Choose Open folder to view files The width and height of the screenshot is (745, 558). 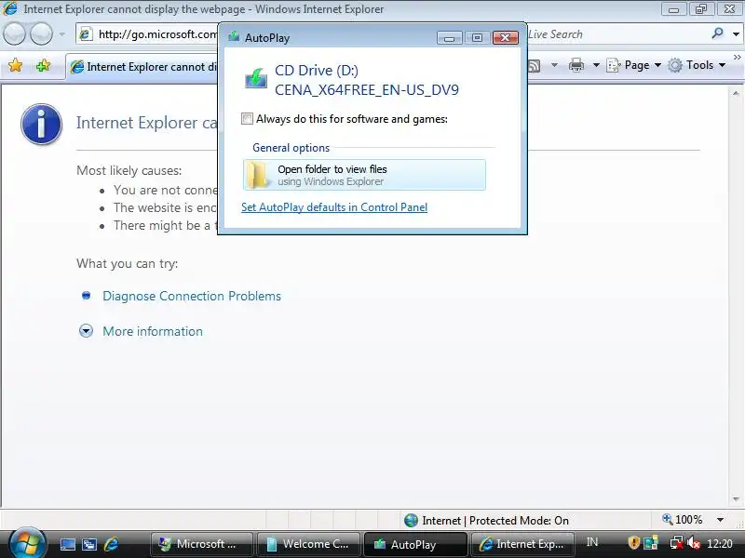pyautogui.click(x=364, y=175)
